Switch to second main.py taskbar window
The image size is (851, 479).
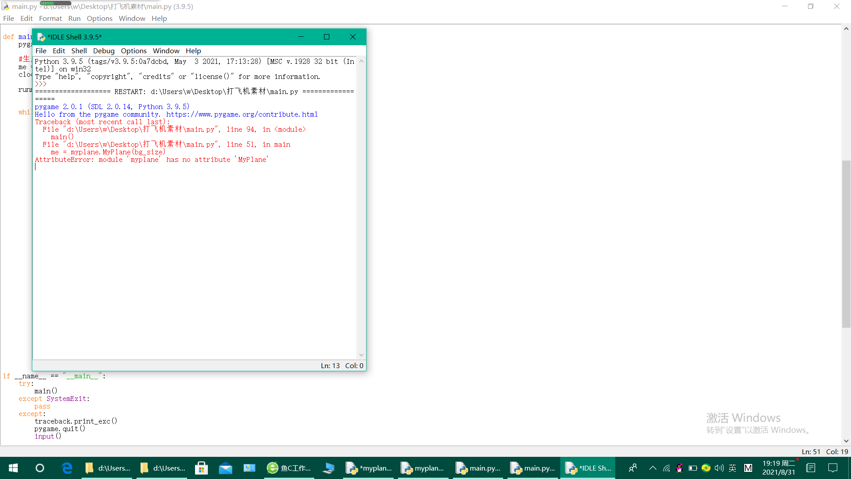click(532, 468)
